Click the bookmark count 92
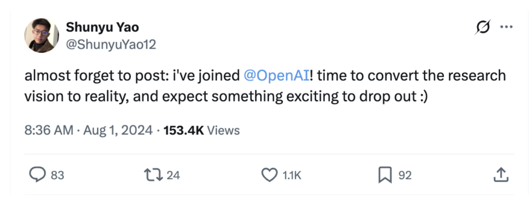The image size is (532, 197). pos(404,175)
